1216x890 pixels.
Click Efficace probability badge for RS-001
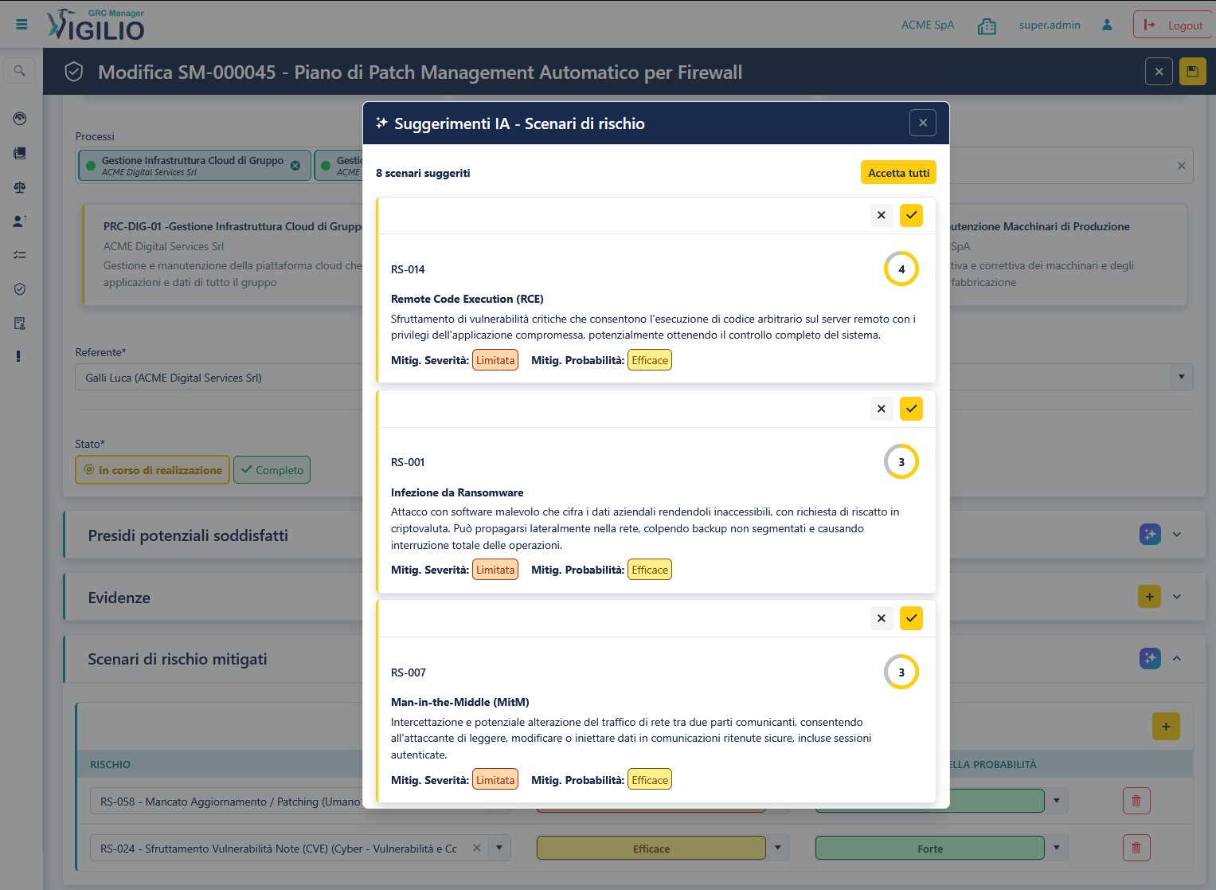(650, 570)
